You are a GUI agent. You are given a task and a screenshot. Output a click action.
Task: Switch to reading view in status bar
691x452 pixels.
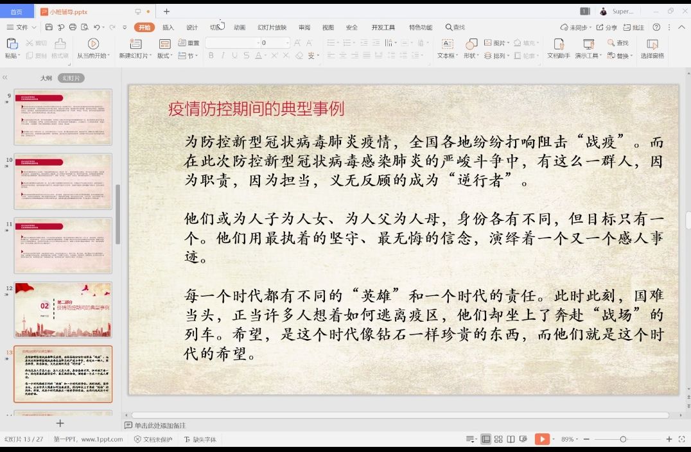click(511, 439)
